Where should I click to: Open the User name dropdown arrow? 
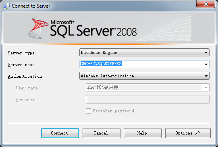coord(206,87)
